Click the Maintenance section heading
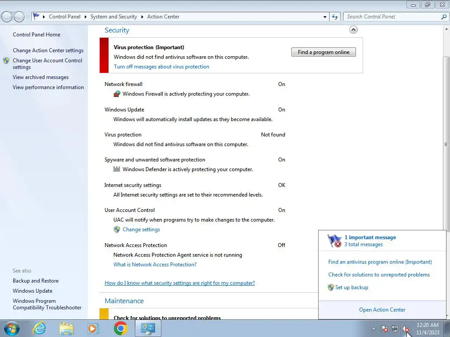 click(124, 301)
